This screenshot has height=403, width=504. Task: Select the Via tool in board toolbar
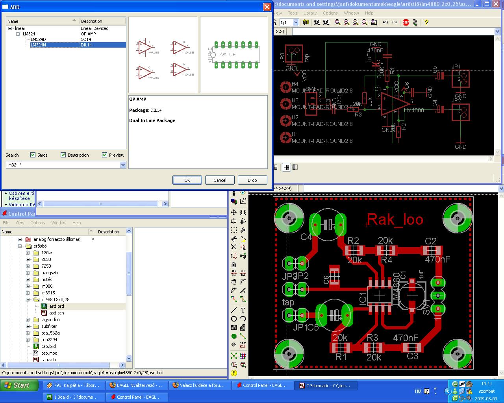tap(234, 336)
